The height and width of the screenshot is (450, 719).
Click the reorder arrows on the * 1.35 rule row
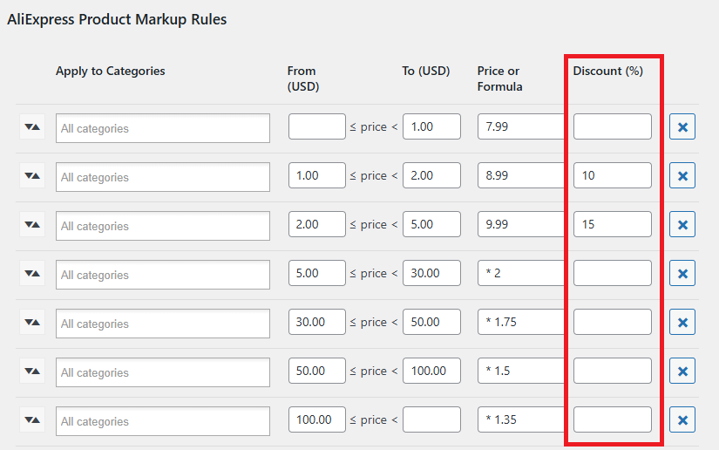(32, 419)
